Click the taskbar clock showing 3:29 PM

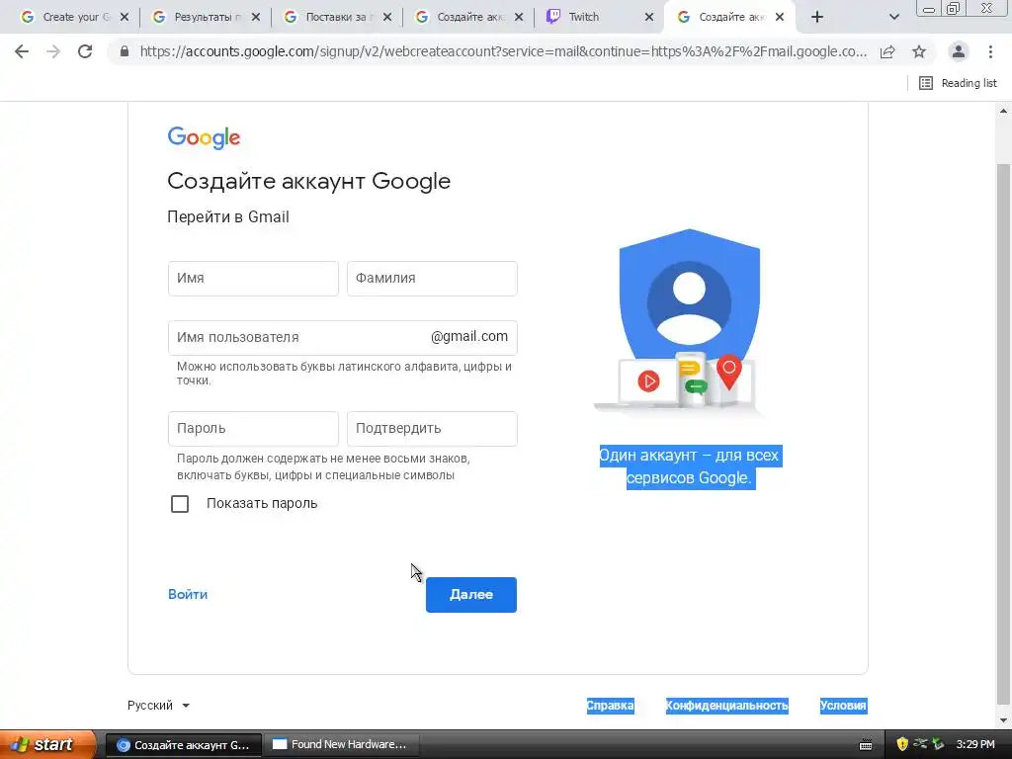click(x=975, y=744)
